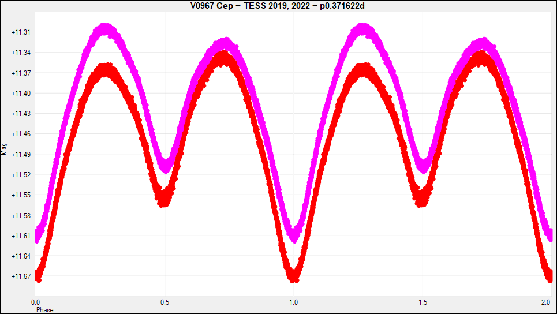Viewport: 557px width, 314px height.
Task: Select red curve minimum at phase 1.0
Action: (294, 276)
